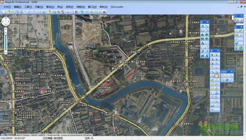This screenshot has width=246, height=140.
Task: Select the Rectangle drawing tool
Action: pyautogui.click(x=203, y=39)
